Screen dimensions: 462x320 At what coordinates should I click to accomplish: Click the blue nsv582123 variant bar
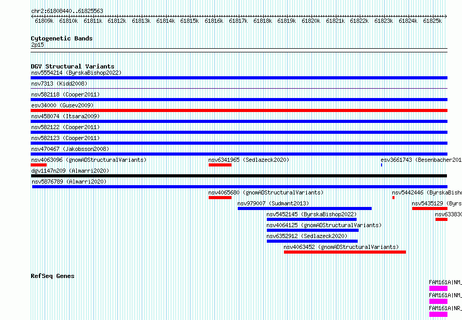(239, 143)
